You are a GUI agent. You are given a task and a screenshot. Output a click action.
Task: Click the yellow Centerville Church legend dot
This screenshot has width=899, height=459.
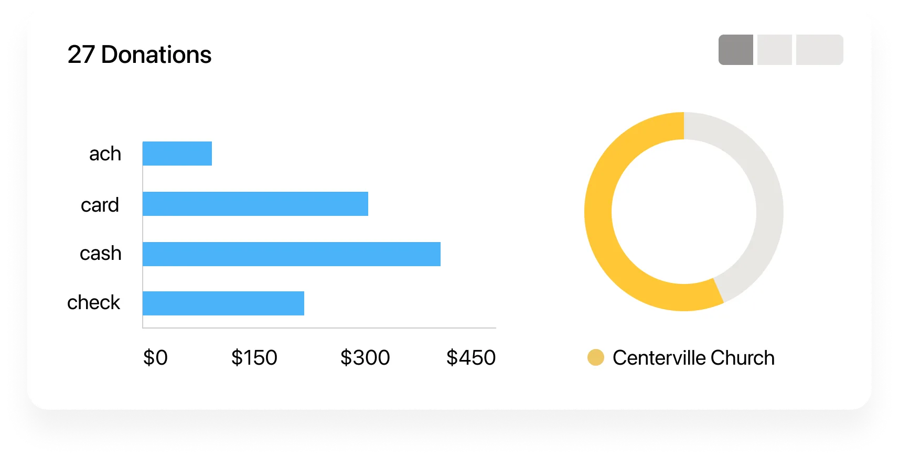[596, 357]
